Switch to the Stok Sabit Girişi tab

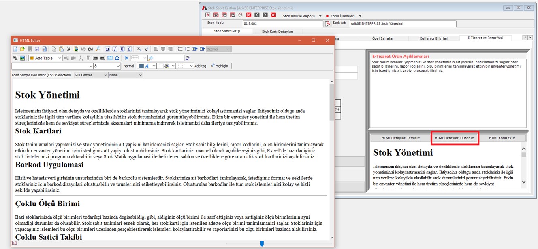point(227,31)
